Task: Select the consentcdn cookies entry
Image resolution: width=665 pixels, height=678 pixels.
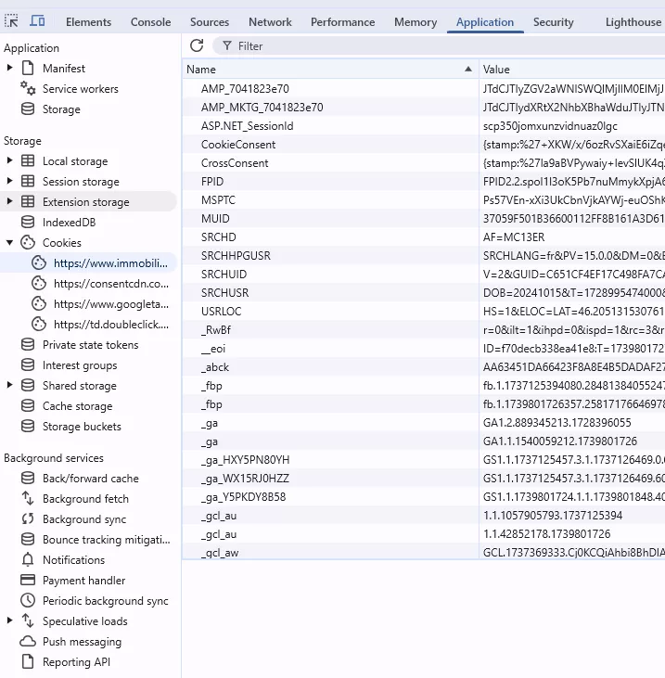Action: [111, 284]
